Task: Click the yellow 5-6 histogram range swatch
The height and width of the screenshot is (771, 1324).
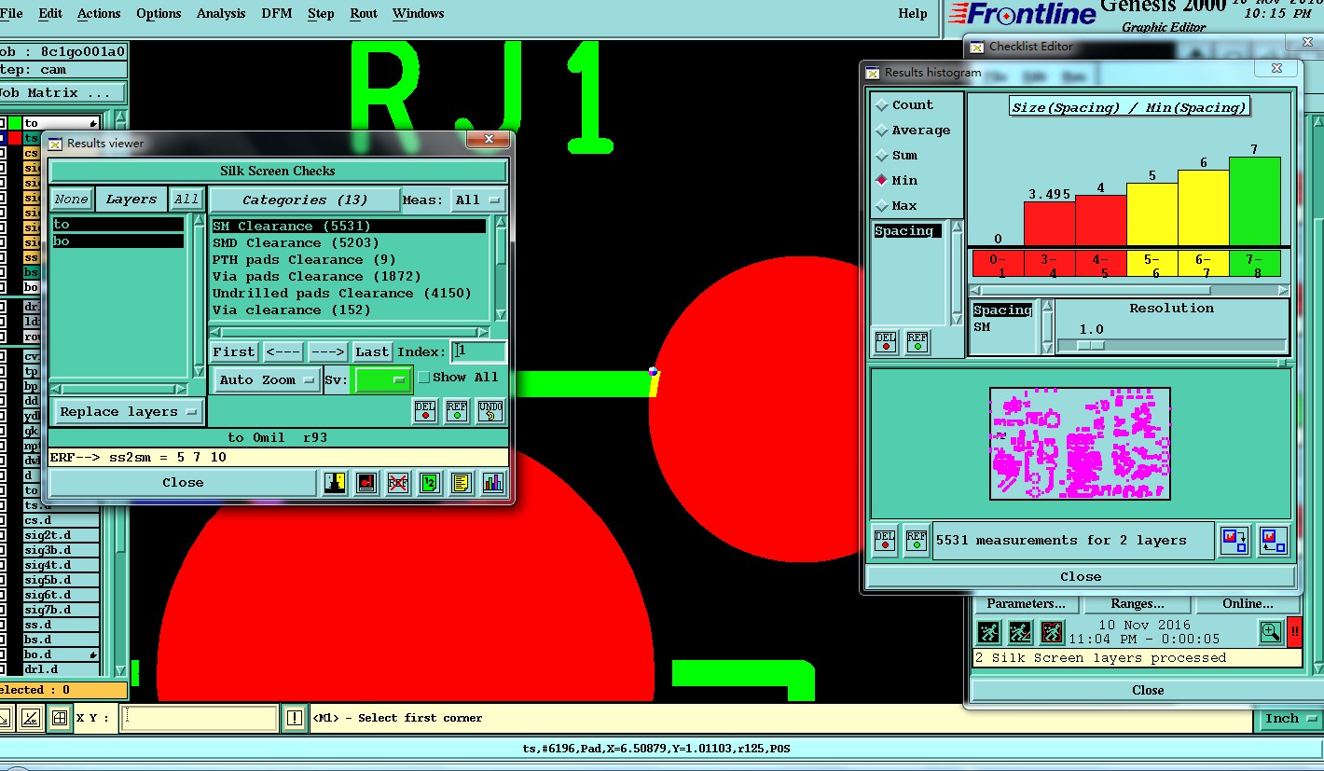Action: (1152, 264)
